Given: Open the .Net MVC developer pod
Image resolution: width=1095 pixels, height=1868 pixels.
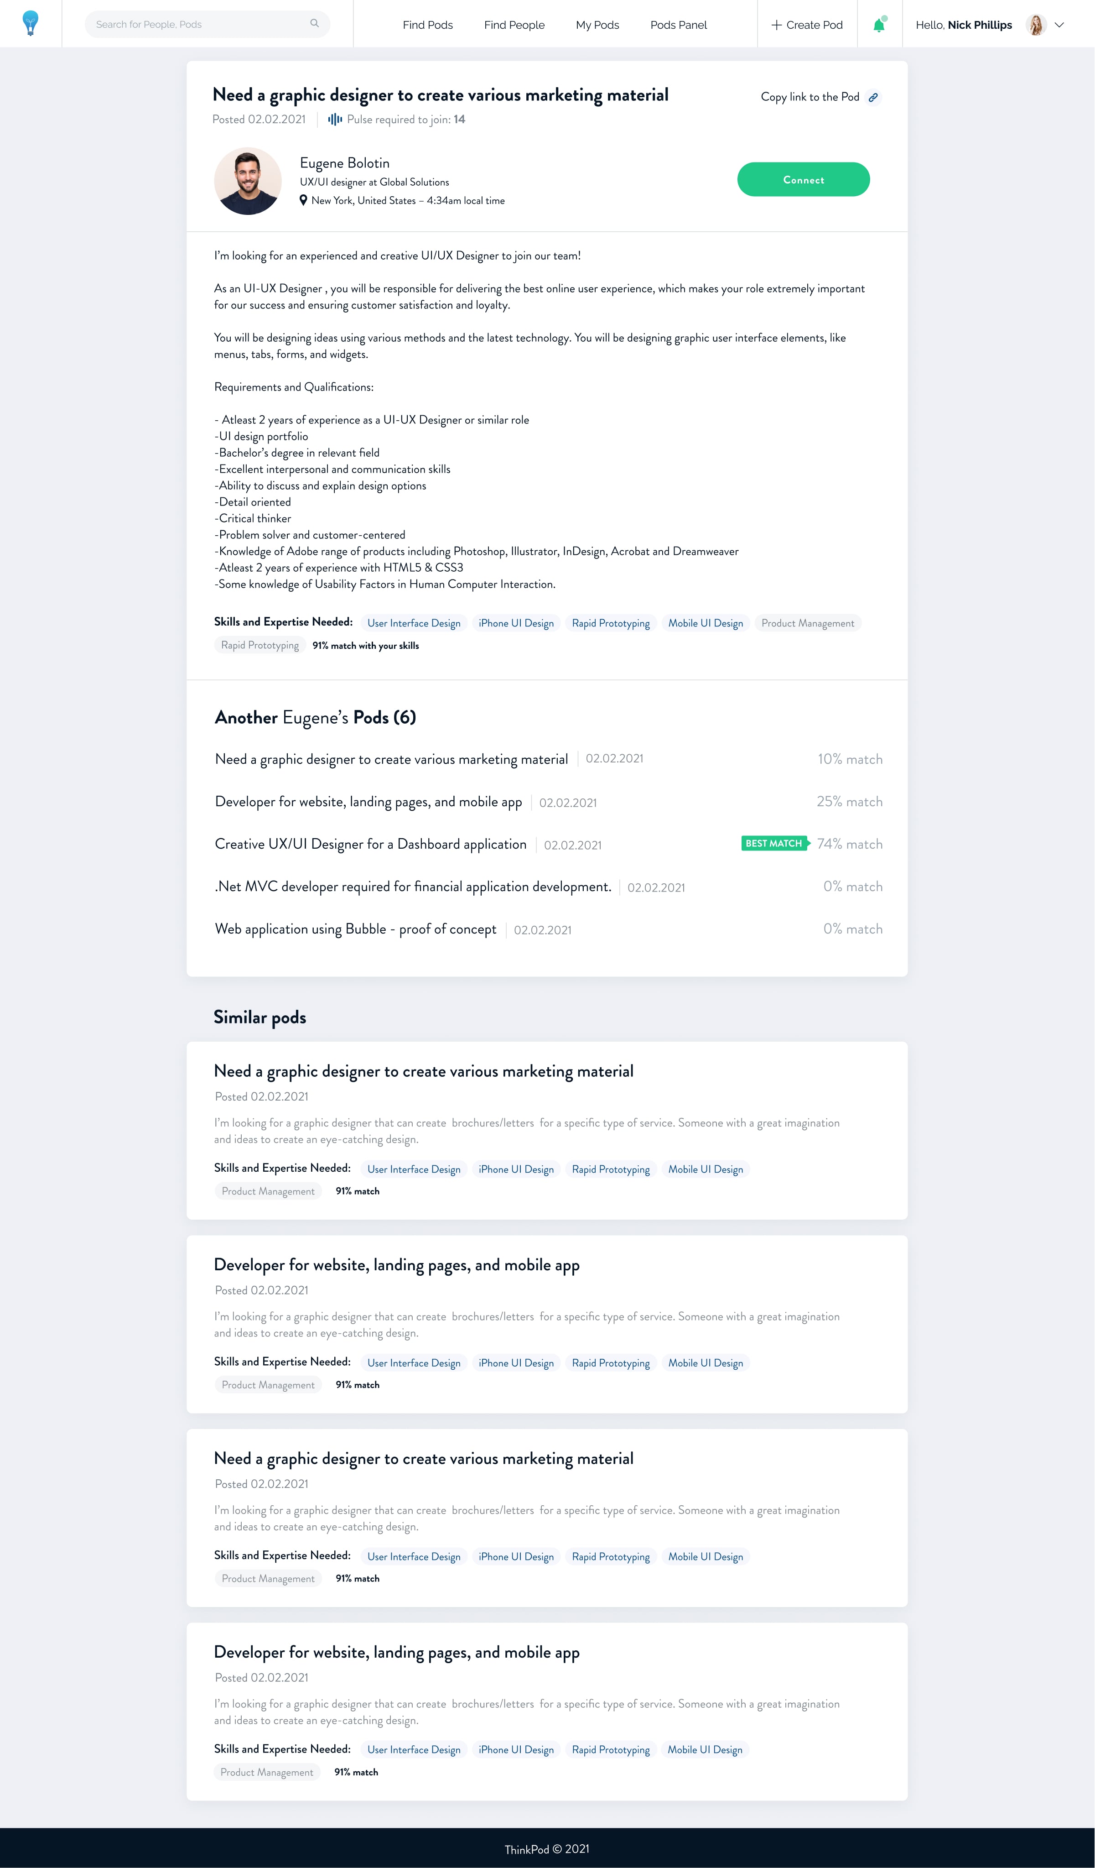Looking at the screenshot, I should coord(413,887).
